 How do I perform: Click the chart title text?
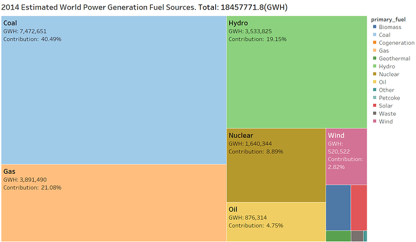coord(144,7)
